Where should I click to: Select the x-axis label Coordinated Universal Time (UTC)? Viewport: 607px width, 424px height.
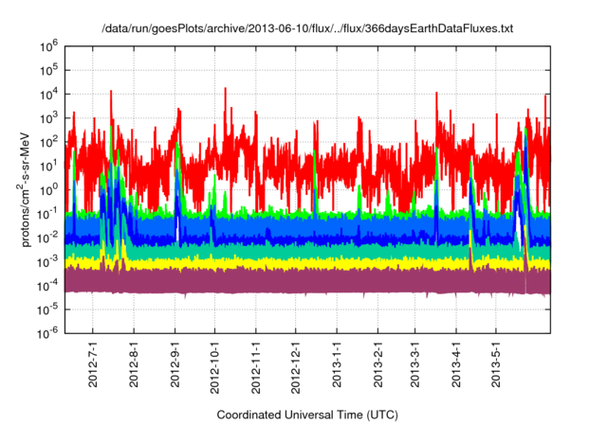pos(307,415)
